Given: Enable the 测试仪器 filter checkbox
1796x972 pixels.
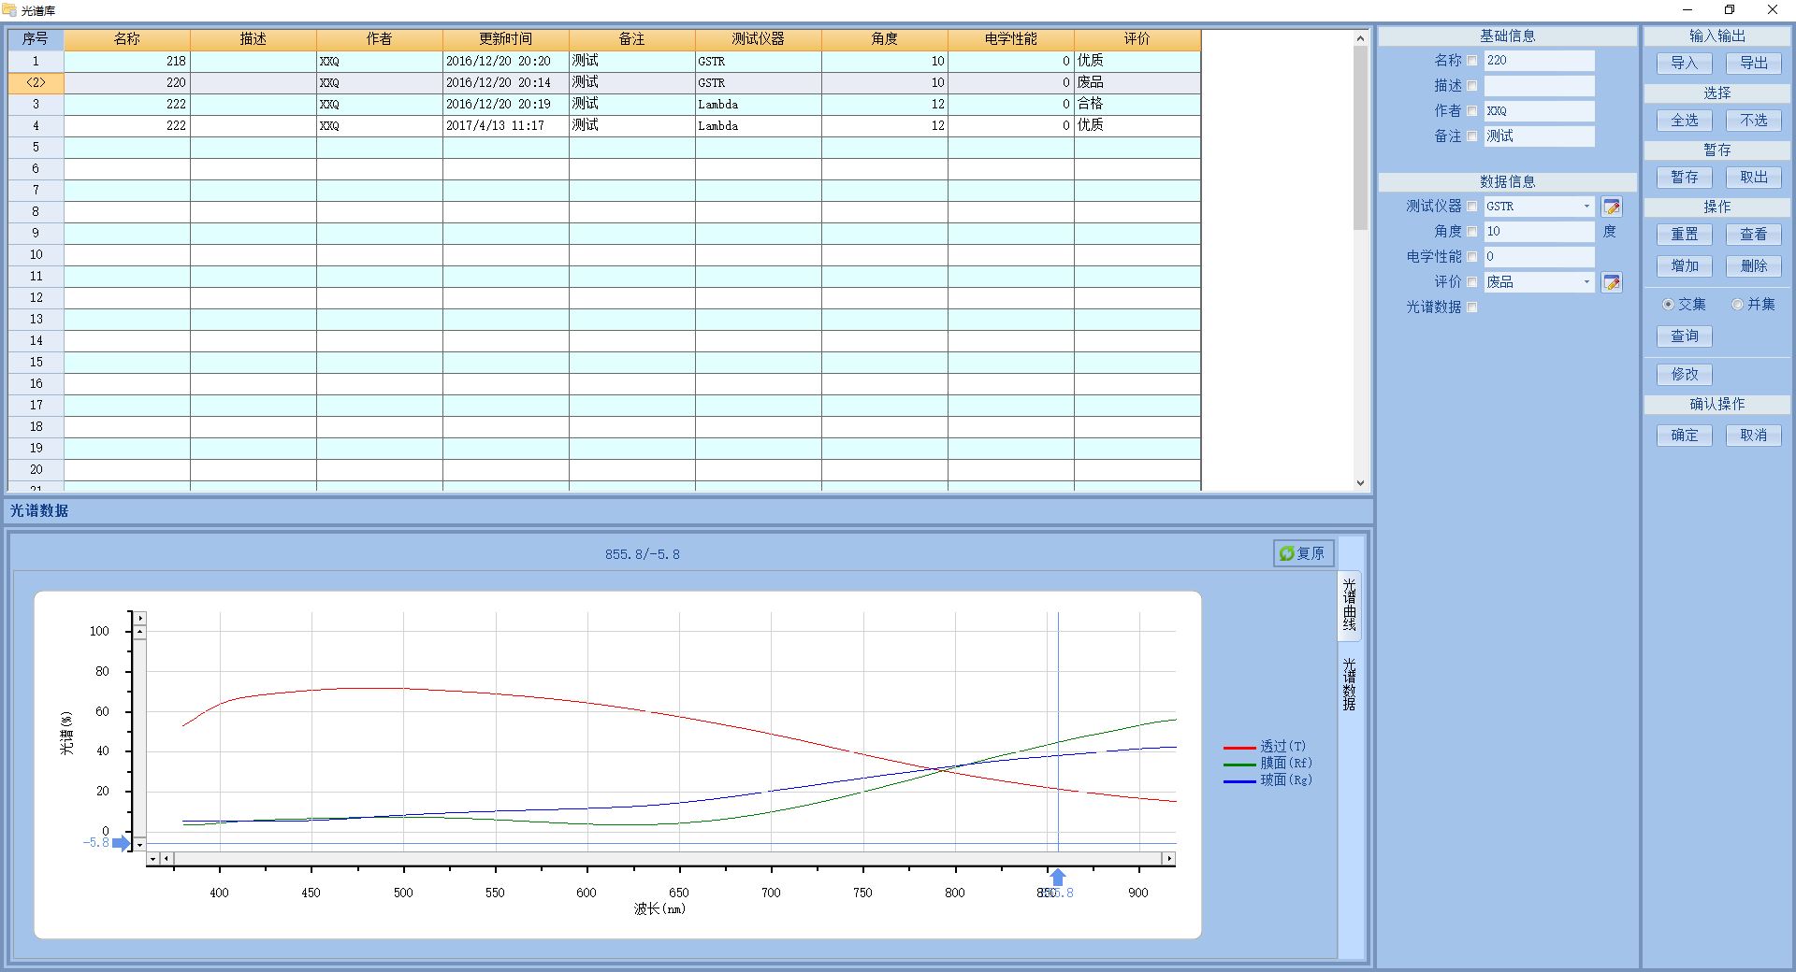Looking at the screenshot, I should pyautogui.click(x=1472, y=207).
